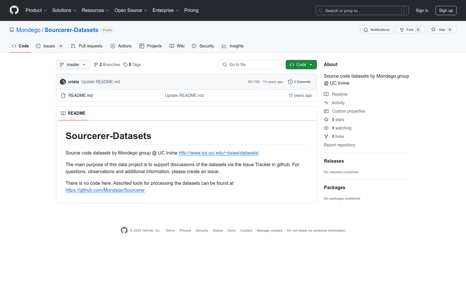Image resolution: width=466 pixels, height=291 pixels.
Task: Select the Code tab
Action: pos(20,46)
